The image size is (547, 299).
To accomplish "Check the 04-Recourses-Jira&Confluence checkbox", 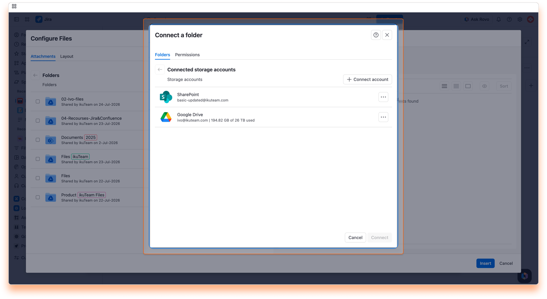I will 38,121.
